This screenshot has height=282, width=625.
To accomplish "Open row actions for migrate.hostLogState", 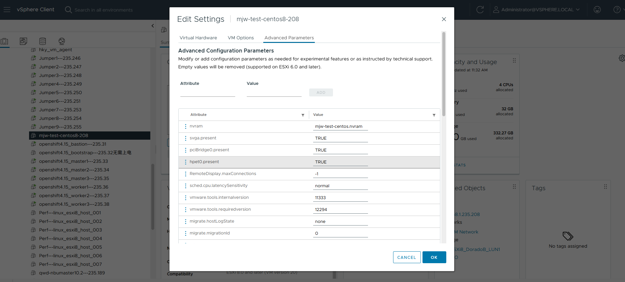I will pos(185,222).
